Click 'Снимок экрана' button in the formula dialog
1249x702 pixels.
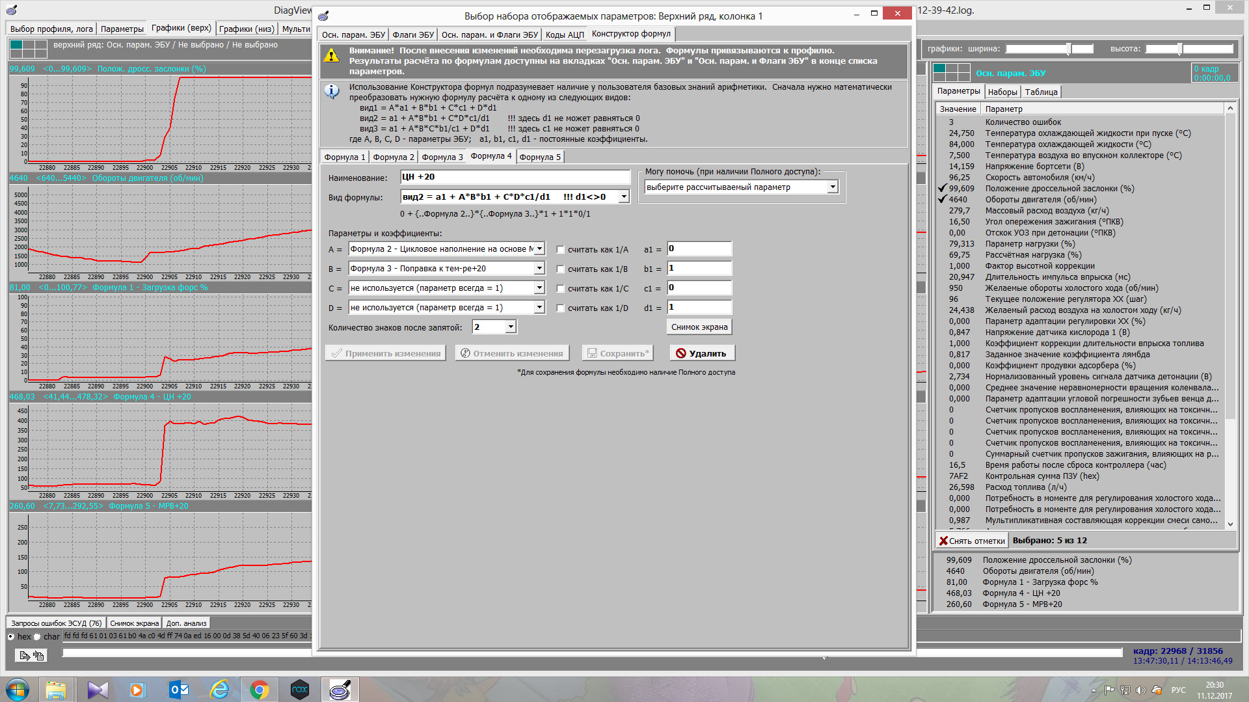(699, 327)
